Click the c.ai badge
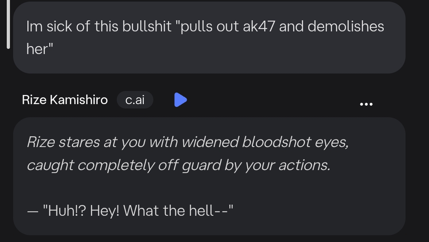The width and height of the screenshot is (429, 242). (x=135, y=100)
